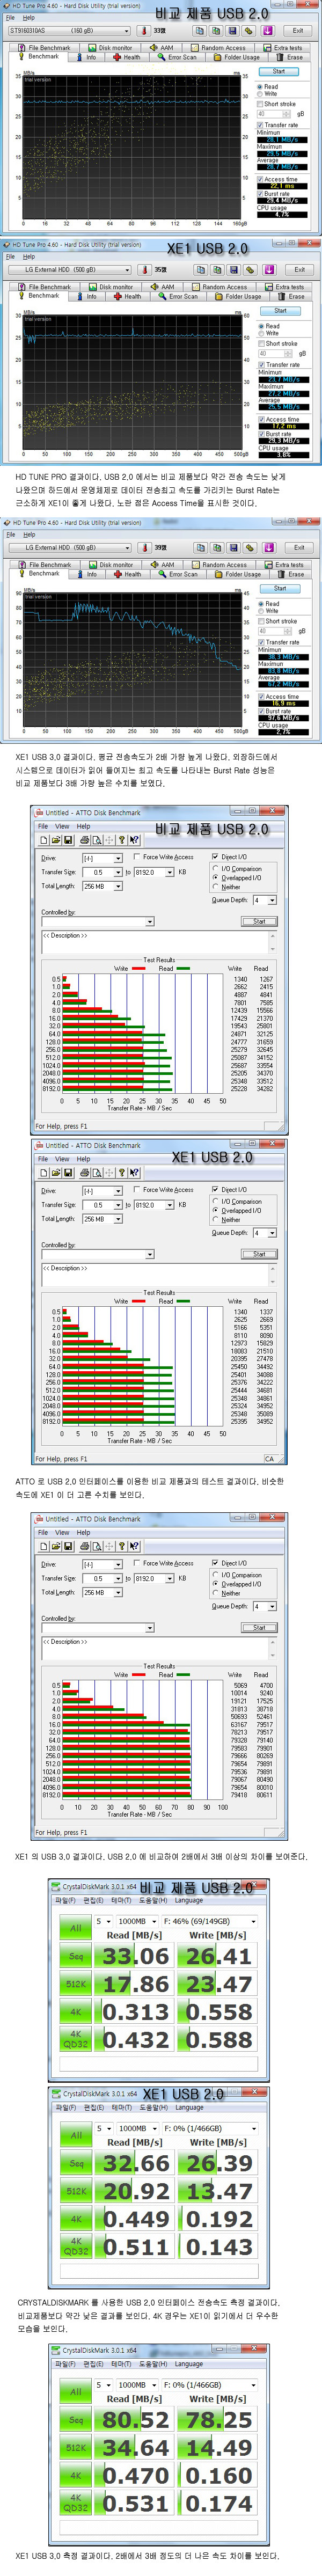
Task: Click Print icon in 비교 제품 ATTO toolbar
Action: pos(85,839)
